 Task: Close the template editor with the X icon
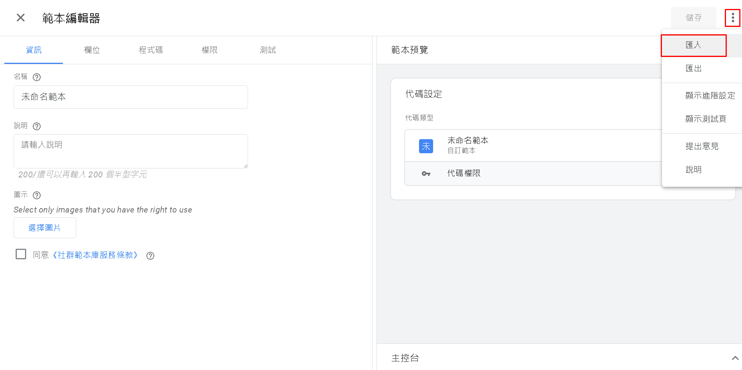point(21,18)
